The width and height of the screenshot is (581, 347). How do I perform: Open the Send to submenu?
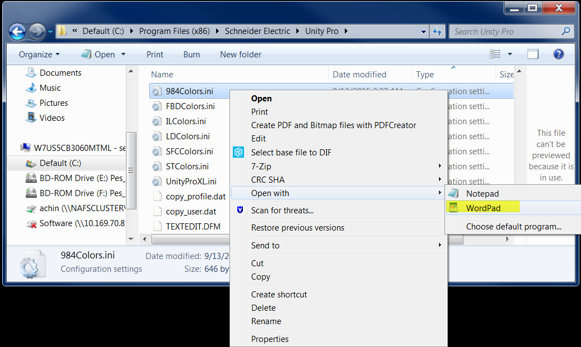coord(339,246)
